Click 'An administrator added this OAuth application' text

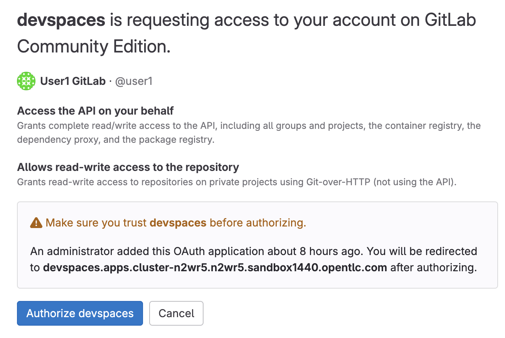pos(254,259)
